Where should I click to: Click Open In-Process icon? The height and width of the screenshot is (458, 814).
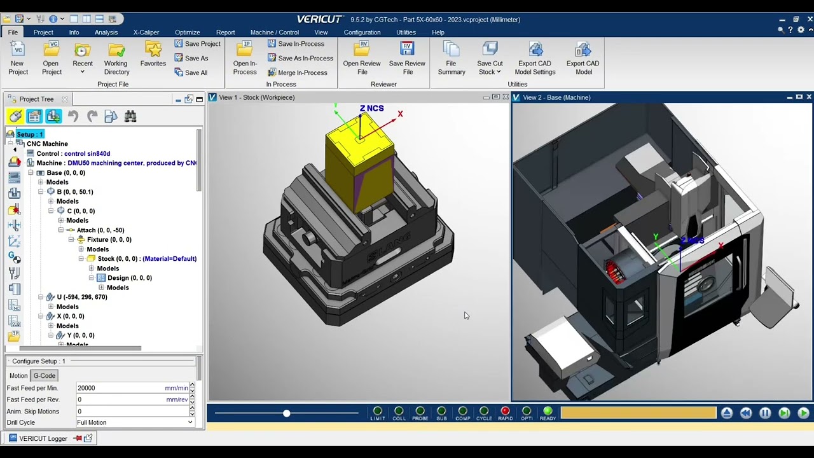click(x=244, y=49)
